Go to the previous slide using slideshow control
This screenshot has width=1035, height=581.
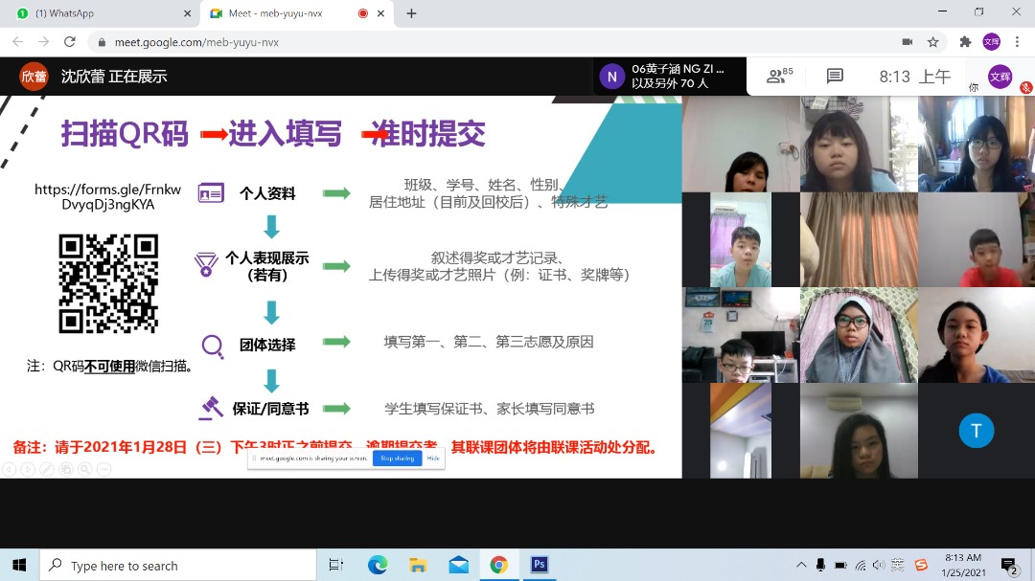(9, 469)
